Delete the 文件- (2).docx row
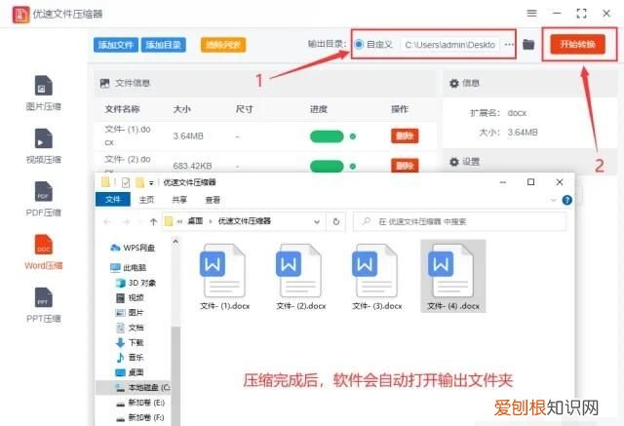 [405, 166]
